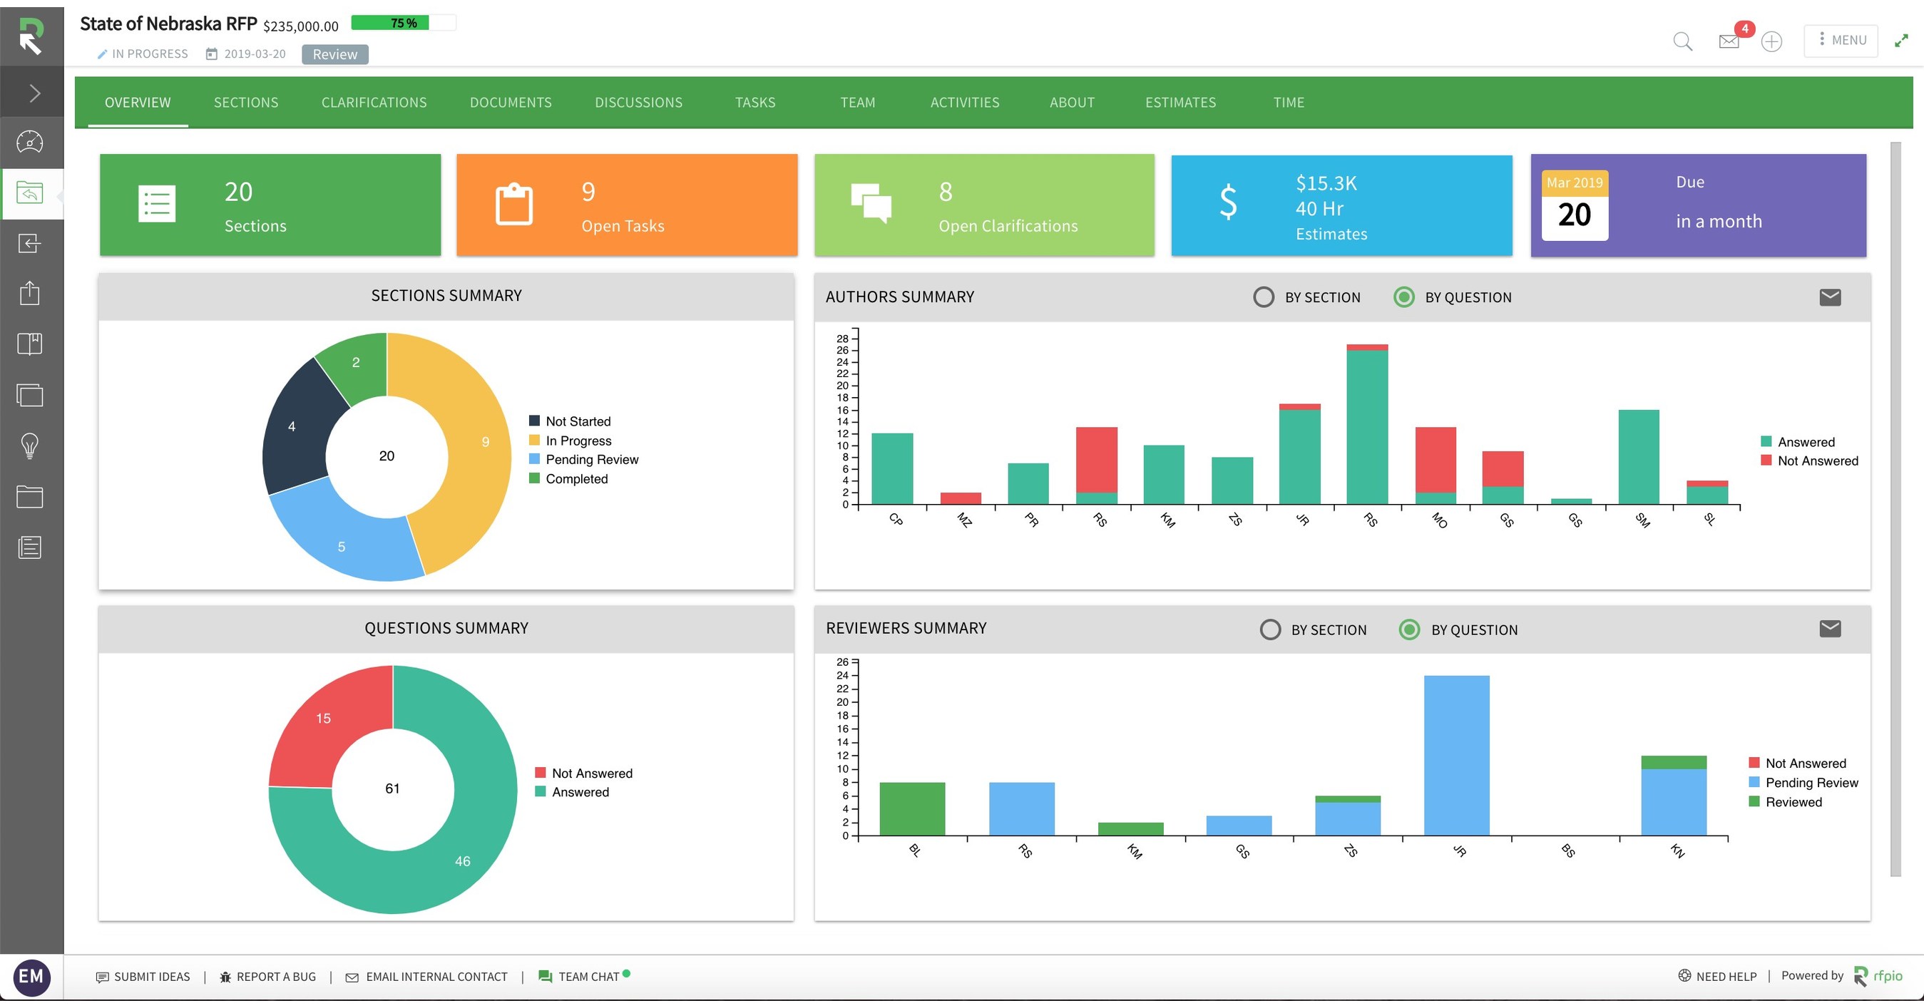
Task: Click the envelope icon on Authors Summary panel
Action: click(1829, 296)
